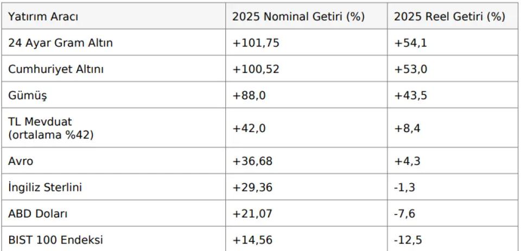Select the -12,5 real return cell
521x251 pixels.
coord(406,240)
